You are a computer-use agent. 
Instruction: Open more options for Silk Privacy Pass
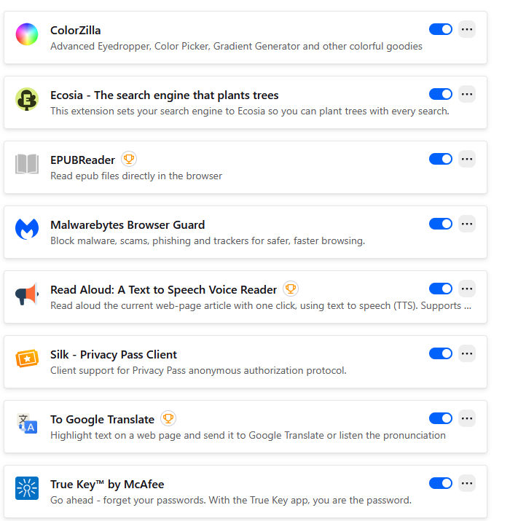467,353
